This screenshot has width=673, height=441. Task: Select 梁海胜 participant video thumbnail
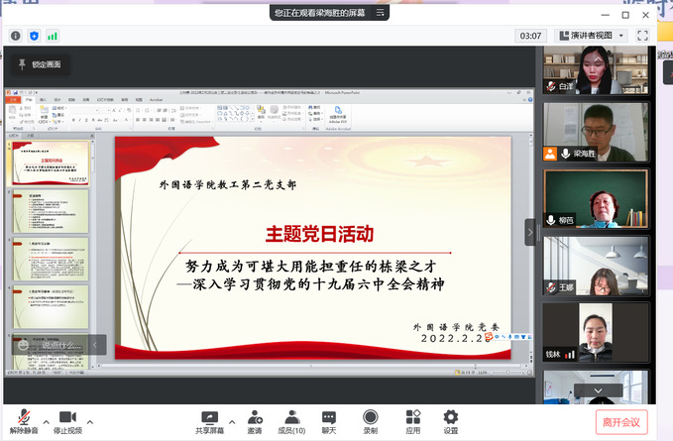pyautogui.click(x=596, y=131)
